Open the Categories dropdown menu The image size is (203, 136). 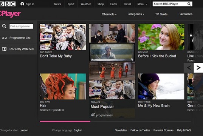point(136,14)
